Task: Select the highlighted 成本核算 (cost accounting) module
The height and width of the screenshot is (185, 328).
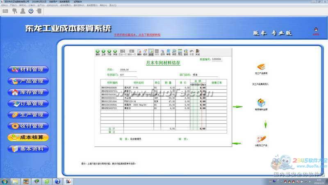Action: [28, 137]
